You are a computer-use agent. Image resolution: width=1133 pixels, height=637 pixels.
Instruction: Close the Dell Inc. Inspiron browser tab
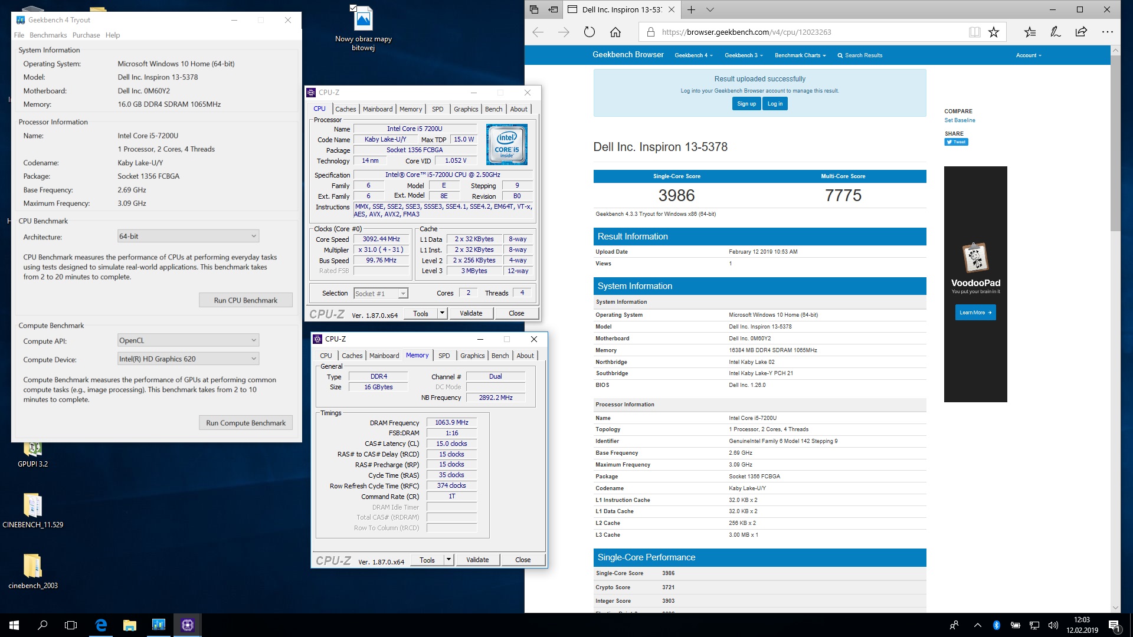(672, 9)
